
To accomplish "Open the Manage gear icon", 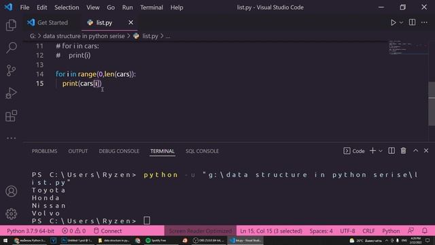I will [11, 214].
